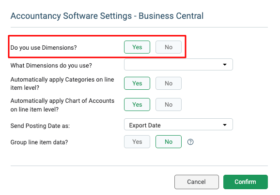Click the Chart of Accounts question label
The height and width of the screenshot is (195, 280).
click(62, 105)
